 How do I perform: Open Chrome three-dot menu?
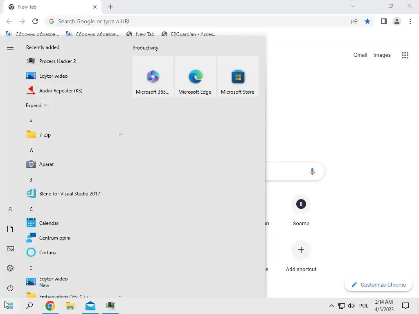(410, 21)
